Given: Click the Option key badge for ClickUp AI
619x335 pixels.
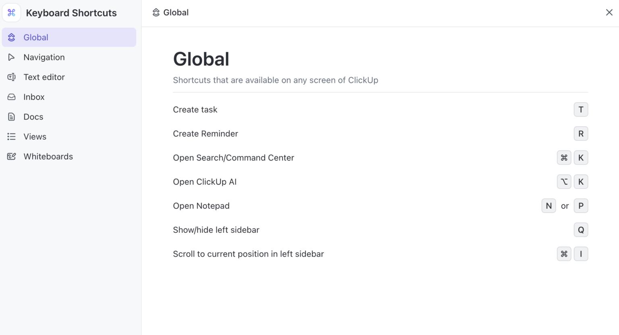Looking at the screenshot, I should 564,181.
